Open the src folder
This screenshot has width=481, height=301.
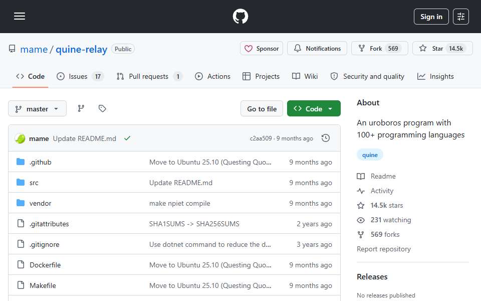[x=34, y=183]
